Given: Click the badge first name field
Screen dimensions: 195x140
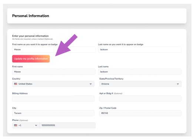Looking at the screenshot, I should click(x=54, y=50).
